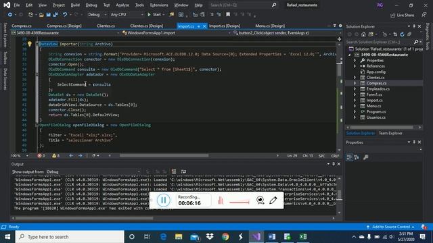The height and width of the screenshot is (243, 433).
Task: Open the File menu
Action: 16,5
